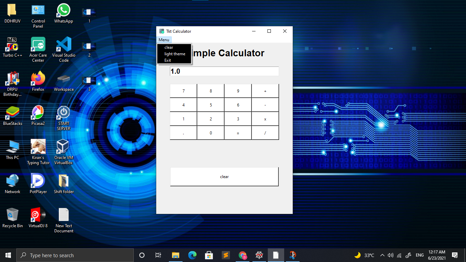Open Microsoft Store taskbar icon
The width and height of the screenshot is (466, 262).
(x=209, y=255)
